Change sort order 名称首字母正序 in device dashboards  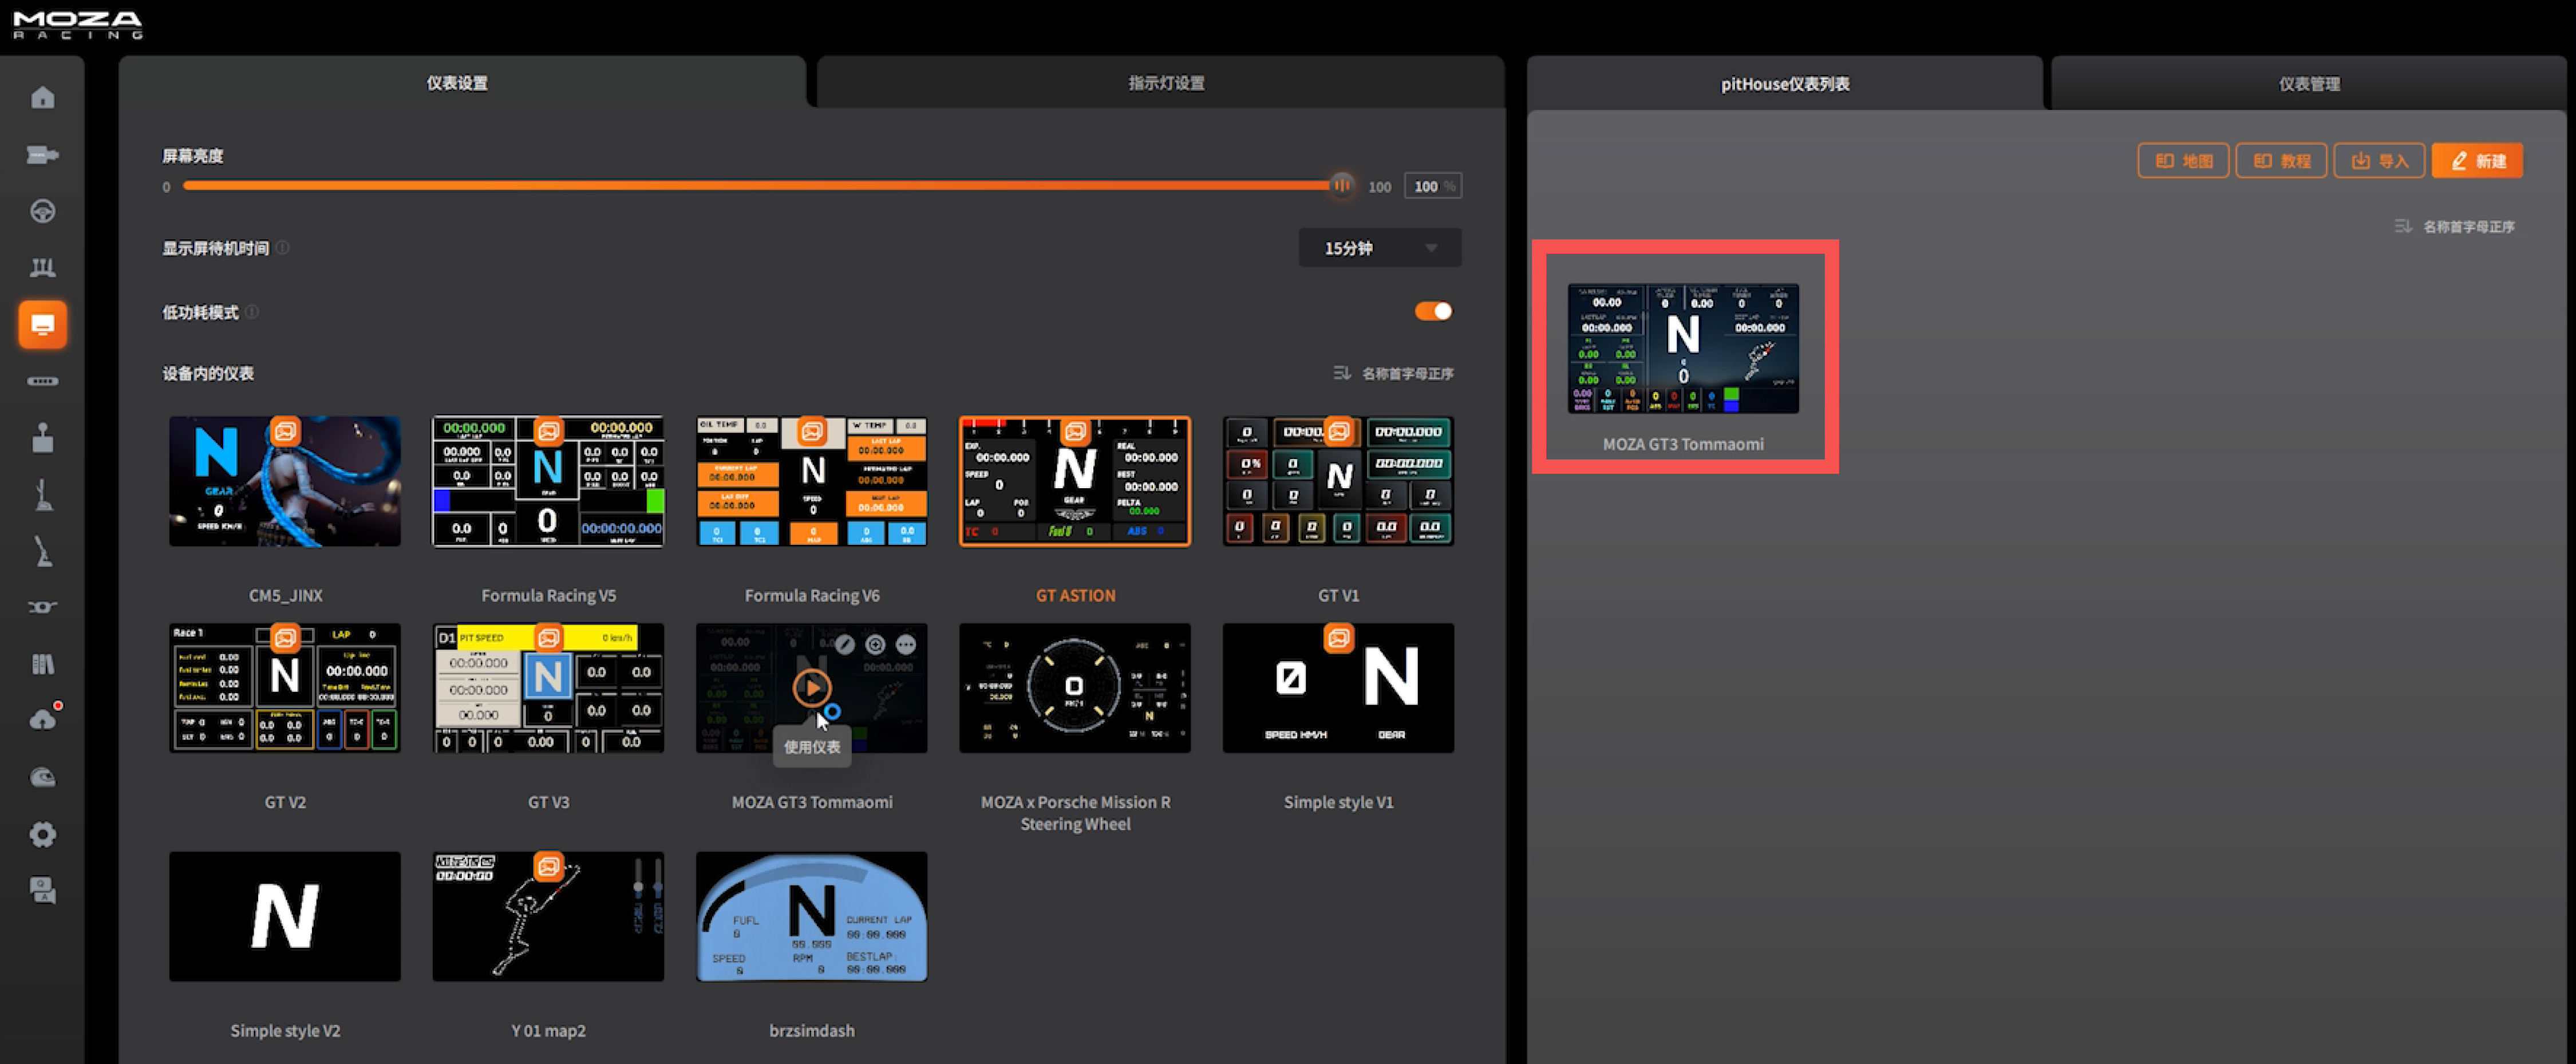click(x=1394, y=373)
